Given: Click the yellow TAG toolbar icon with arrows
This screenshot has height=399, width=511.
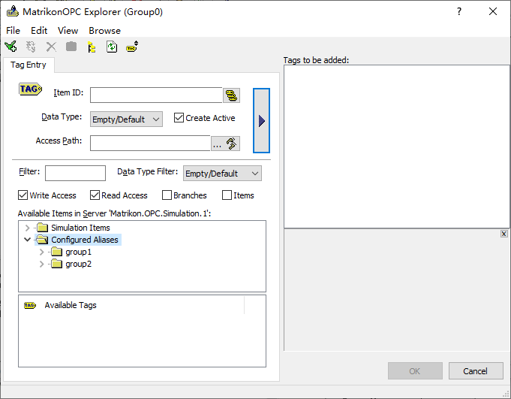Looking at the screenshot, I should 132,47.
